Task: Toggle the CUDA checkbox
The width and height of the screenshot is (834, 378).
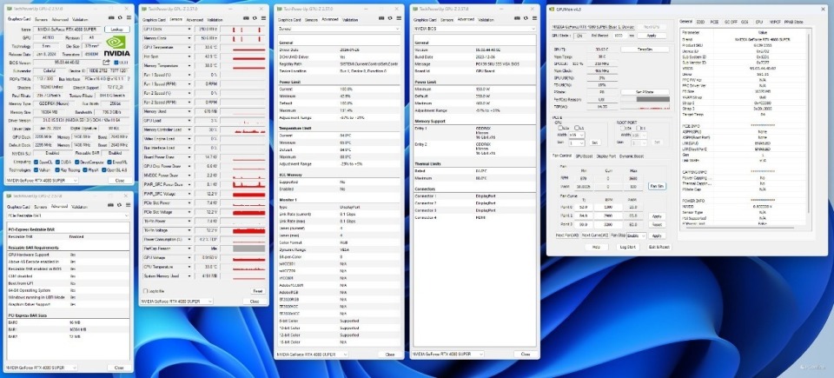Action: [58, 162]
